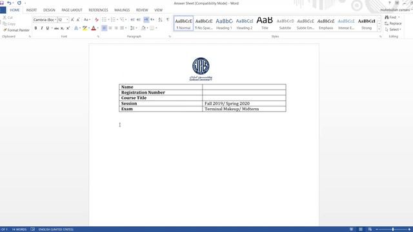413x232 pixels.
Task: Click the Increase Indent icon
Action: [139, 20]
